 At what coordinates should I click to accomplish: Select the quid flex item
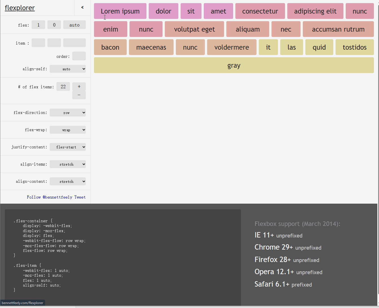coord(319,47)
